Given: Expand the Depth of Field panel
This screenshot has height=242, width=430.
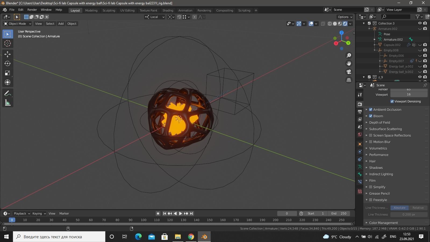Looking at the screenshot, I should coord(379,122).
